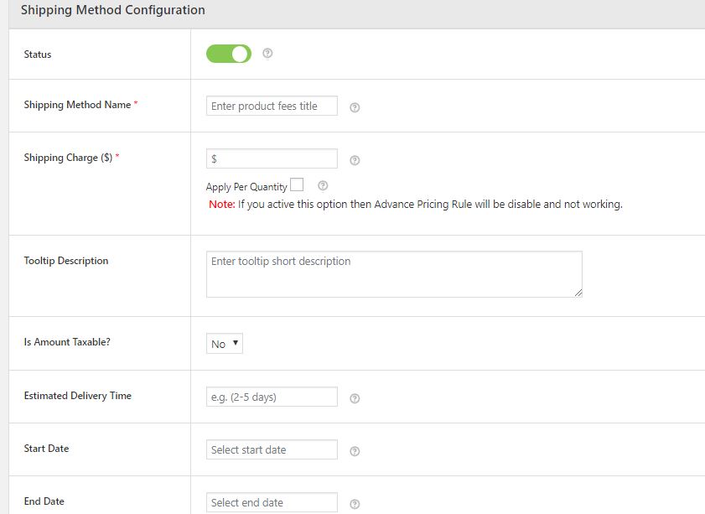The height and width of the screenshot is (514, 705).
Task: Show help icon for Estimated Delivery Time
Action: pyautogui.click(x=355, y=398)
